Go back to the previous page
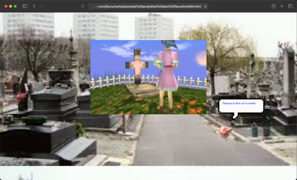The height and width of the screenshot is (180, 297). click(34, 6)
